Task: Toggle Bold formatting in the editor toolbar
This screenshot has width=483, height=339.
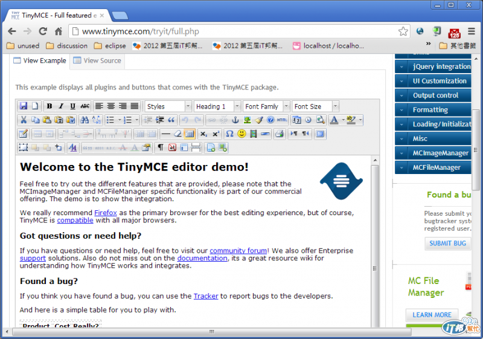Action: [x=50, y=106]
